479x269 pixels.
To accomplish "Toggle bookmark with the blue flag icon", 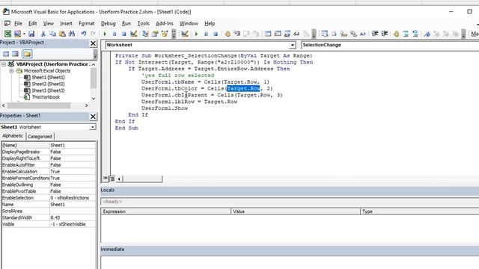I will coord(427,34).
